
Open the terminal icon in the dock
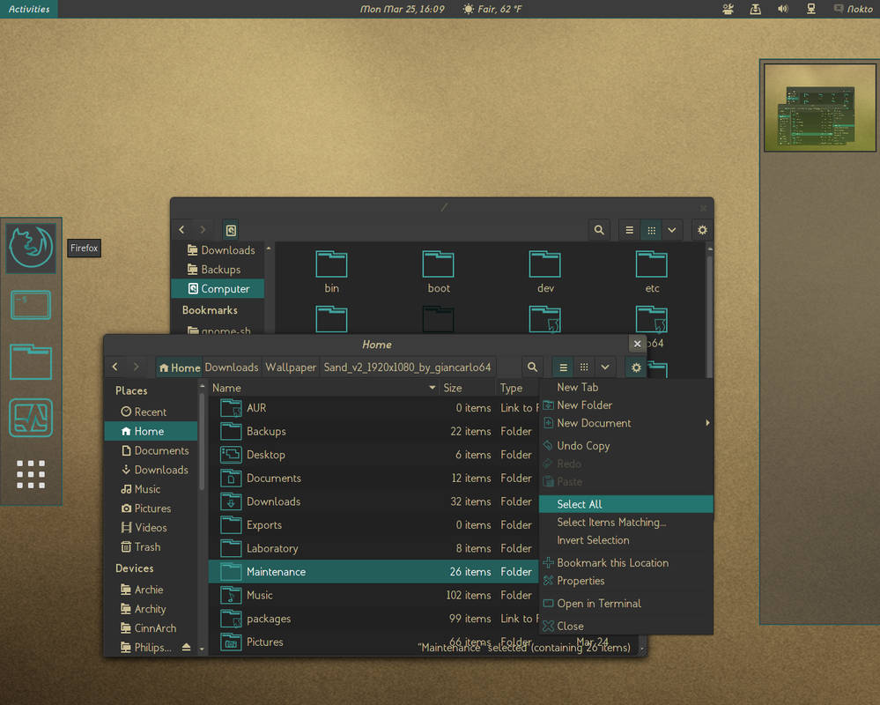click(31, 305)
